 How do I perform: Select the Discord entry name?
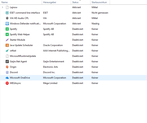tap(14, 72)
